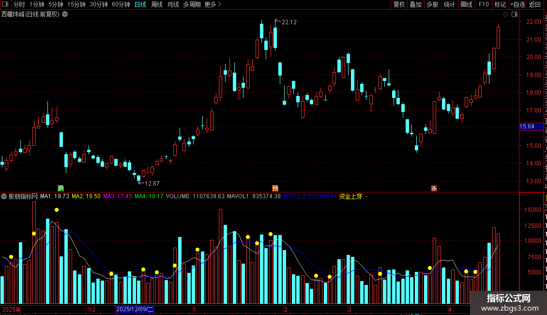Select the 30分钟 period tab
Screen dimensions: 547x315
click(99, 4)
